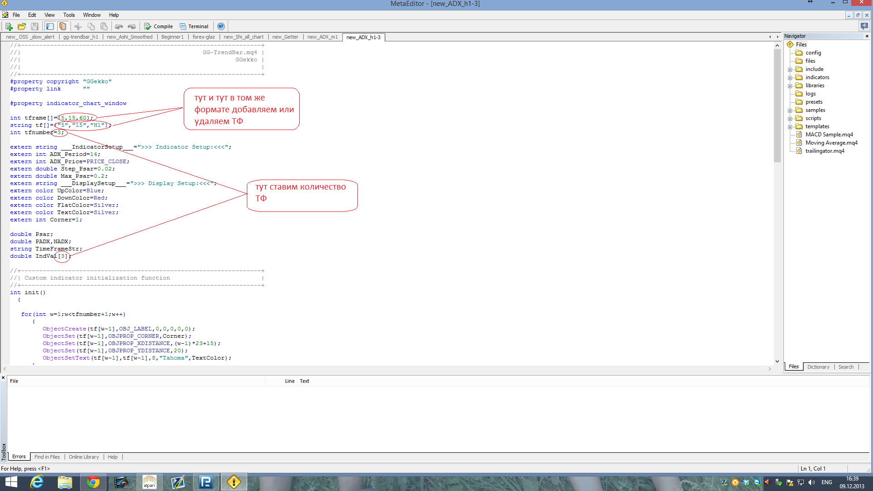Screen dimensions: 873x491
Task: Select trailingator.mq4 file
Action: 825,151
